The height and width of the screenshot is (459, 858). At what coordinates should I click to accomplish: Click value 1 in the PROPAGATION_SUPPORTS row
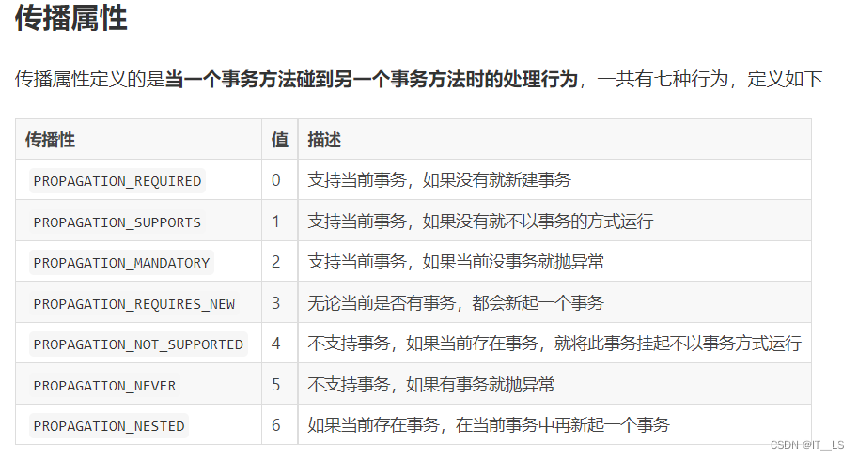(275, 222)
